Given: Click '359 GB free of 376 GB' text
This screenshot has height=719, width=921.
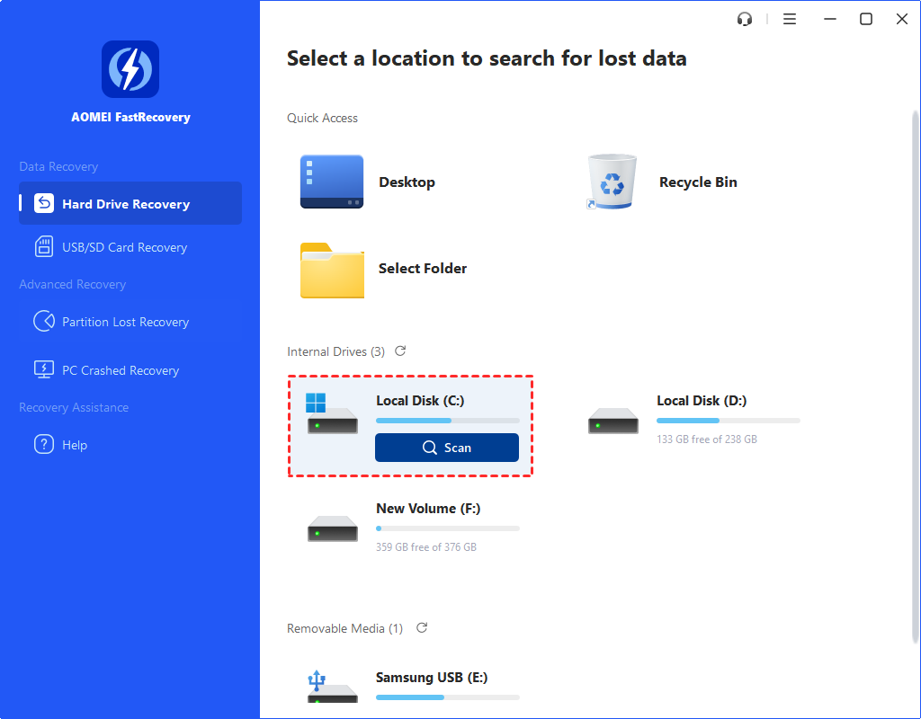Looking at the screenshot, I should tap(425, 547).
